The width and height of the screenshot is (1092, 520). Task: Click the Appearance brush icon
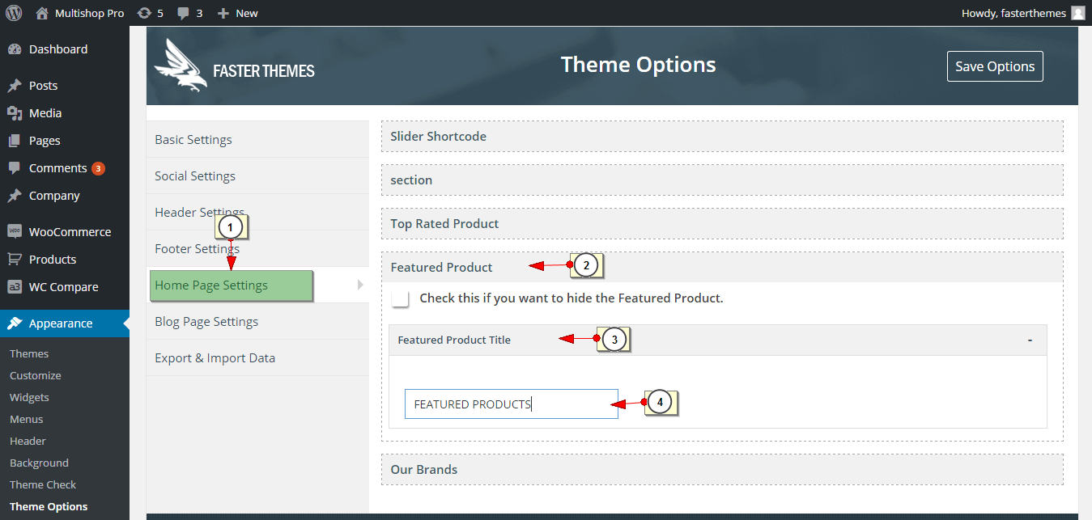click(15, 323)
